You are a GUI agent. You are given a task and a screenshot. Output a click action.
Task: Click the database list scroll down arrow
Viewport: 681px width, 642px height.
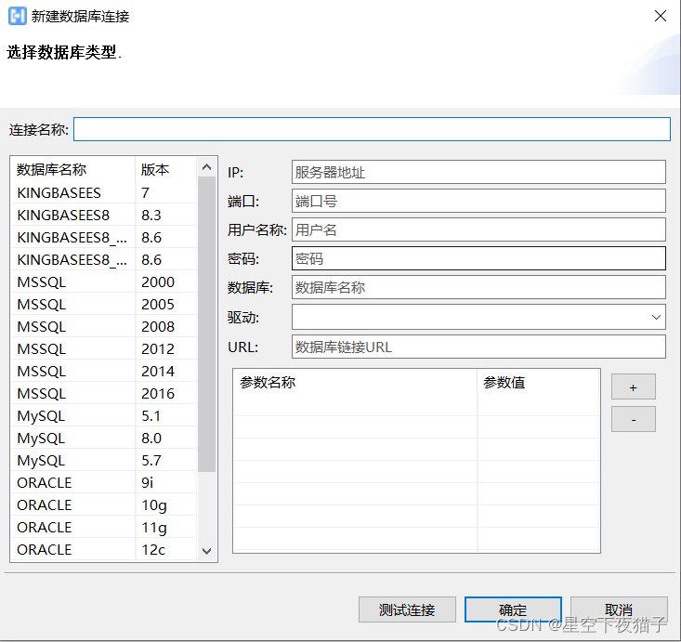pos(207,551)
